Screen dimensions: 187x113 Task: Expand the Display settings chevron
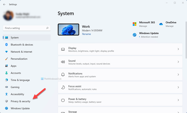click(178, 49)
